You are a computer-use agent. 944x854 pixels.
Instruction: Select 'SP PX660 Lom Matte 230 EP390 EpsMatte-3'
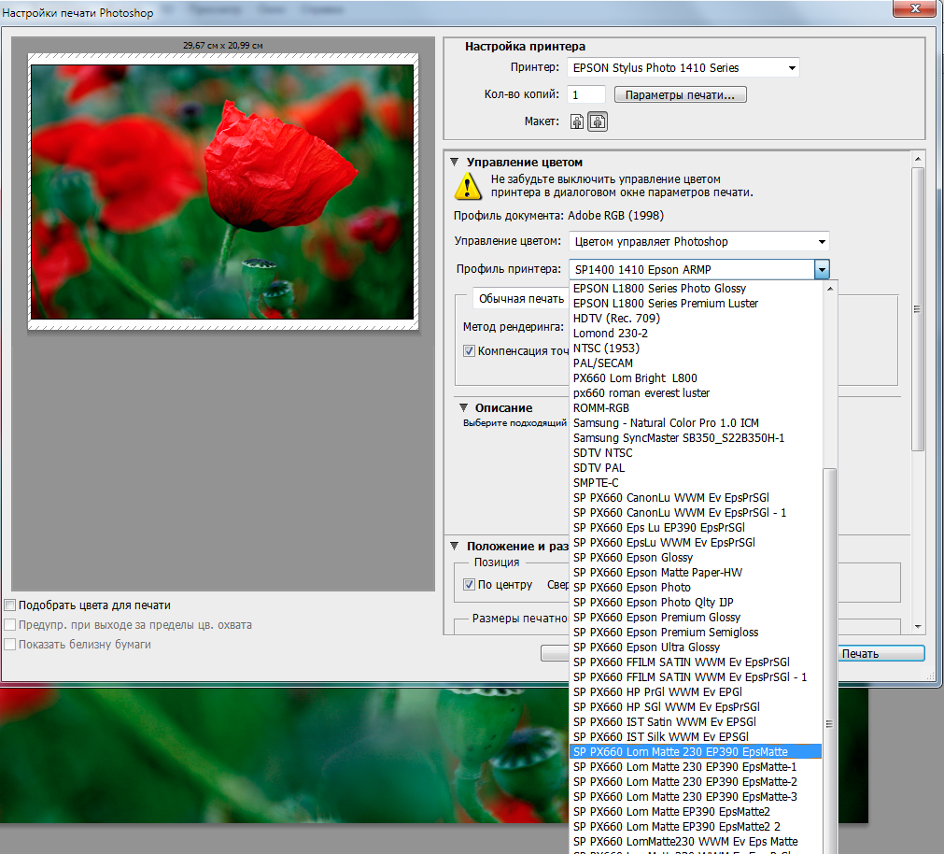(696, 796)
